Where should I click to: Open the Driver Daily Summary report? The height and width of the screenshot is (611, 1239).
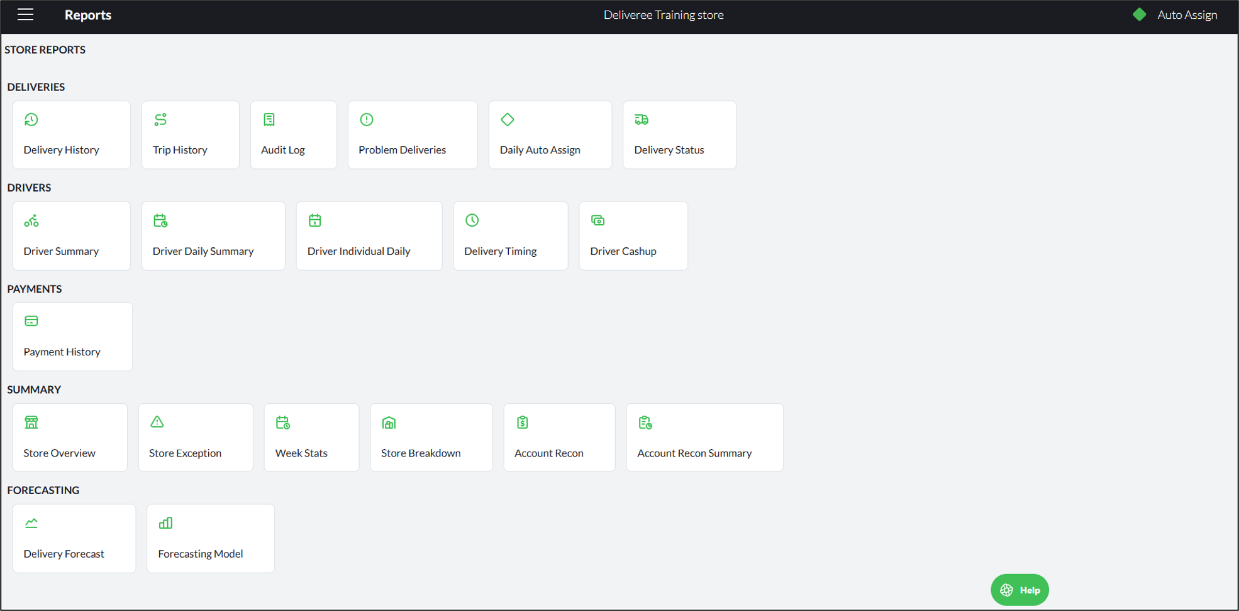[x=213, y=236]
